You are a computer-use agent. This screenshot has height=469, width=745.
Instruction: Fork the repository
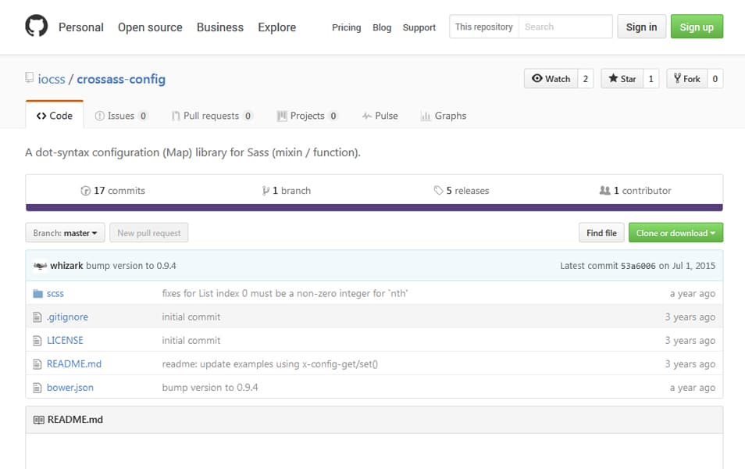[687, 78]
